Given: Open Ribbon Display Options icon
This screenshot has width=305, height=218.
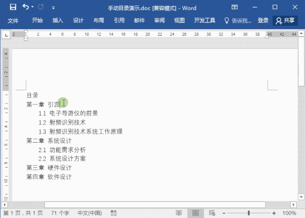Looking at the screenshot, I should (x=234, y=7).
